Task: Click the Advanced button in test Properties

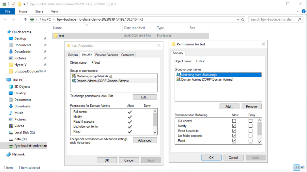Action: pyautogui.click(x=145, y=140)
